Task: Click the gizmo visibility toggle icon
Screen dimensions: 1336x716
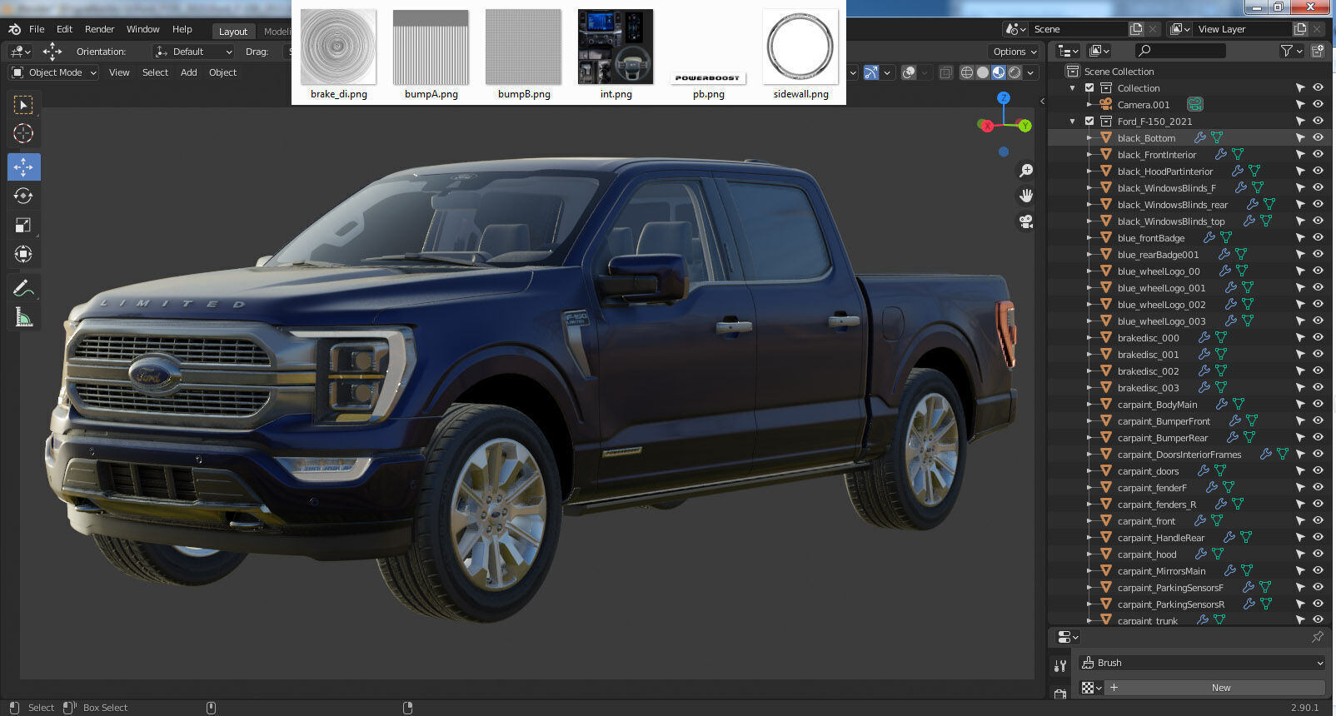Action: tap(870, 72)
